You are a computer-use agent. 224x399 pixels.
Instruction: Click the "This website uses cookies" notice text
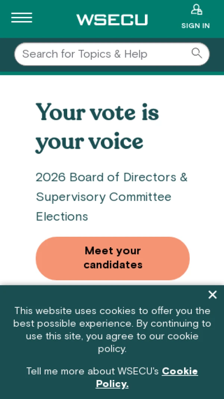tap(112, 311)
